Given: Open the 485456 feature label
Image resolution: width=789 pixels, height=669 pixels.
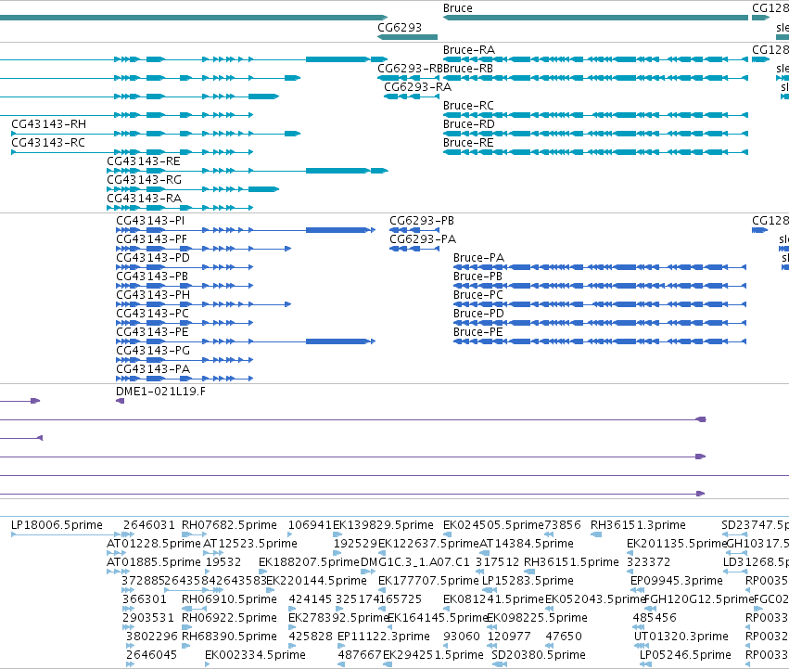Looking at the screenshot, I should (x=655, y=618).
